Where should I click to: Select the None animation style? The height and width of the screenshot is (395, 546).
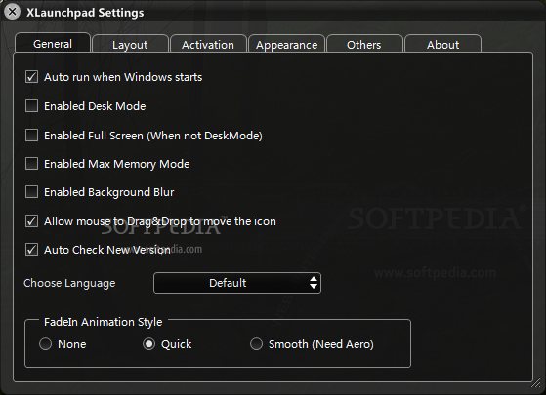(45, 344)
